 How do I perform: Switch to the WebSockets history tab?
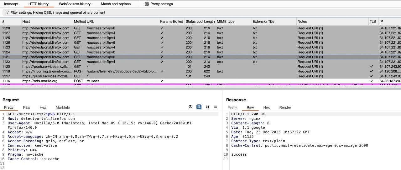coord(75,4)
